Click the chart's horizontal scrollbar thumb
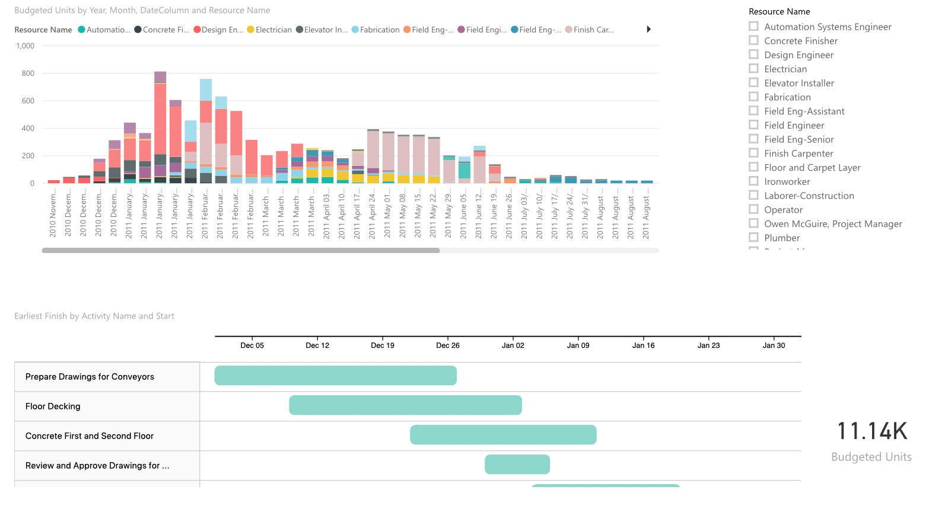Screen dimensions: 929x512 coord(241,251)
